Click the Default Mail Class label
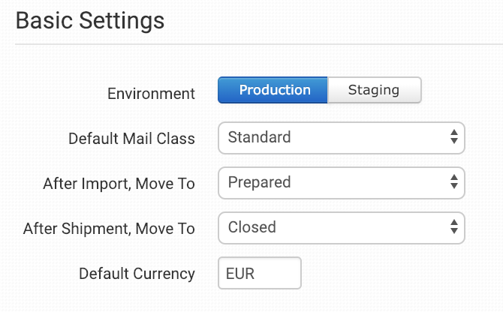Image resolution: width=503 pixels, height=312 pixels. 131,139
